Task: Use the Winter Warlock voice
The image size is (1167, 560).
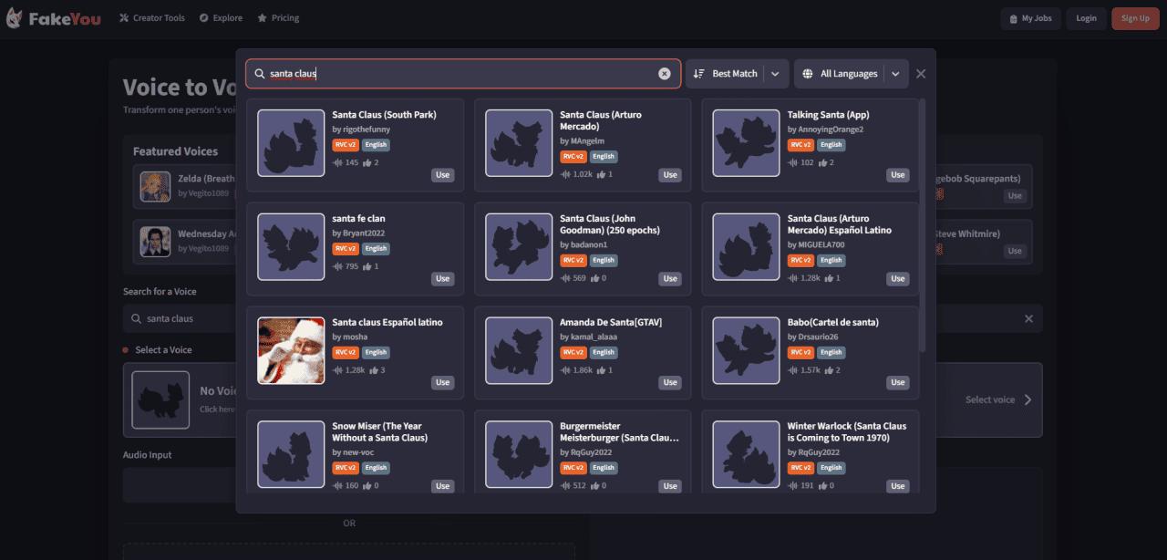Action: tap(898, 486)
